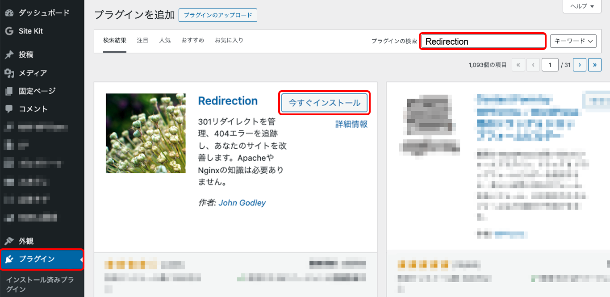610x297 pixels.
Task: Click the plug icon beside プラグイン
Action: (9, 259)
